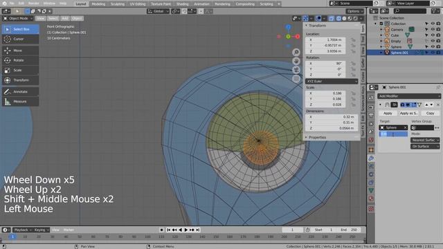
Task: Open the Material properties tab icon
Action: coord(371,199)
